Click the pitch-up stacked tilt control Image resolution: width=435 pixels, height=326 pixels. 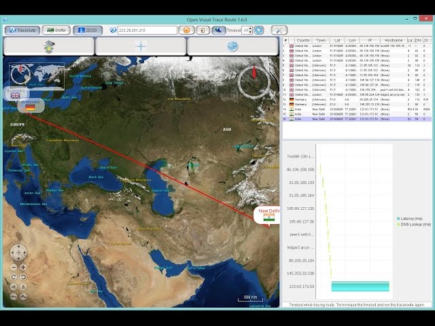point(23,287)
